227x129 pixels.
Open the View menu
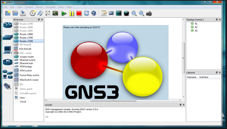pos(20,7)
